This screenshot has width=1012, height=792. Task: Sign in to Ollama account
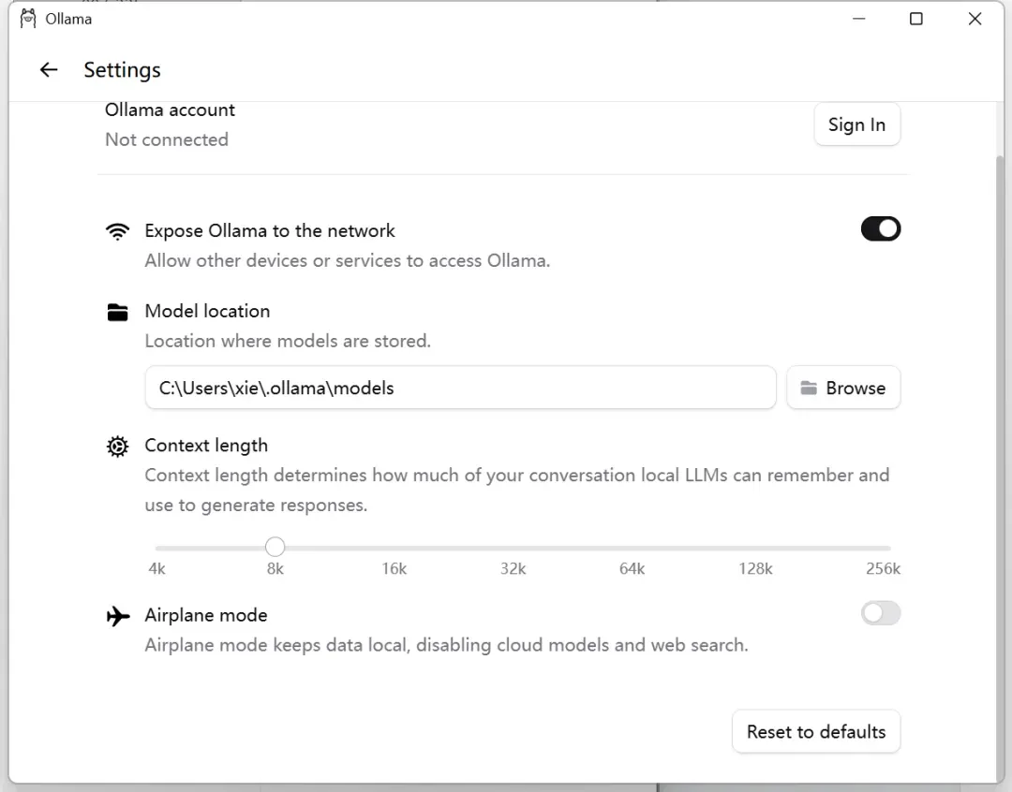(x=856, y=125)
